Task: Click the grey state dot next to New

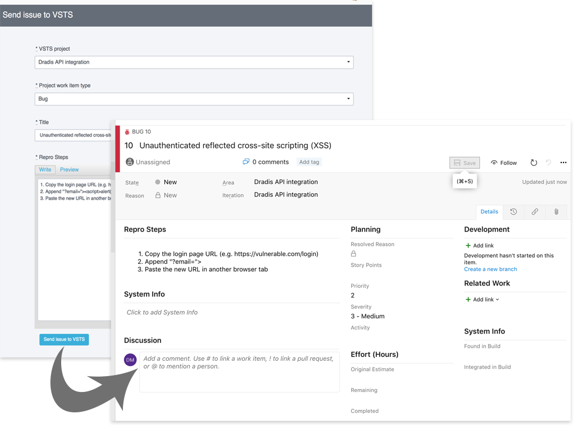Action: [x=157, y=182]
